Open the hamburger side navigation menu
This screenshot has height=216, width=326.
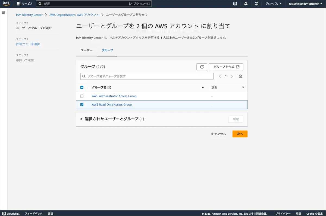(x=3, y=12)
